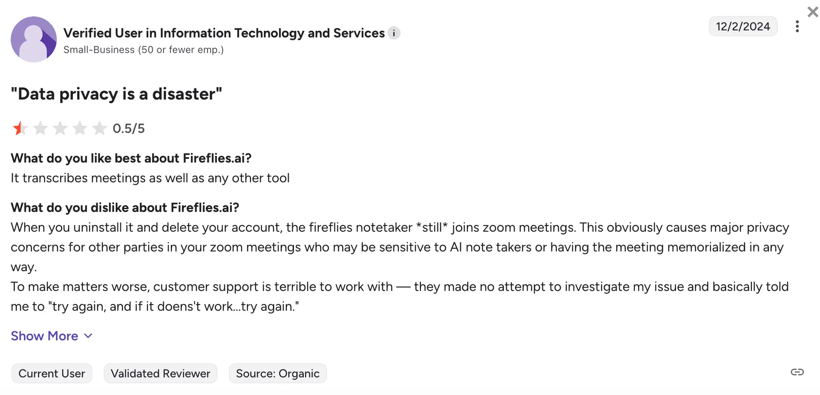Image resolution: width=820 pixels, height=395 pixels.
Task: Click the second gray rating star
Action: pyautogui.click(x=40, y=128)
